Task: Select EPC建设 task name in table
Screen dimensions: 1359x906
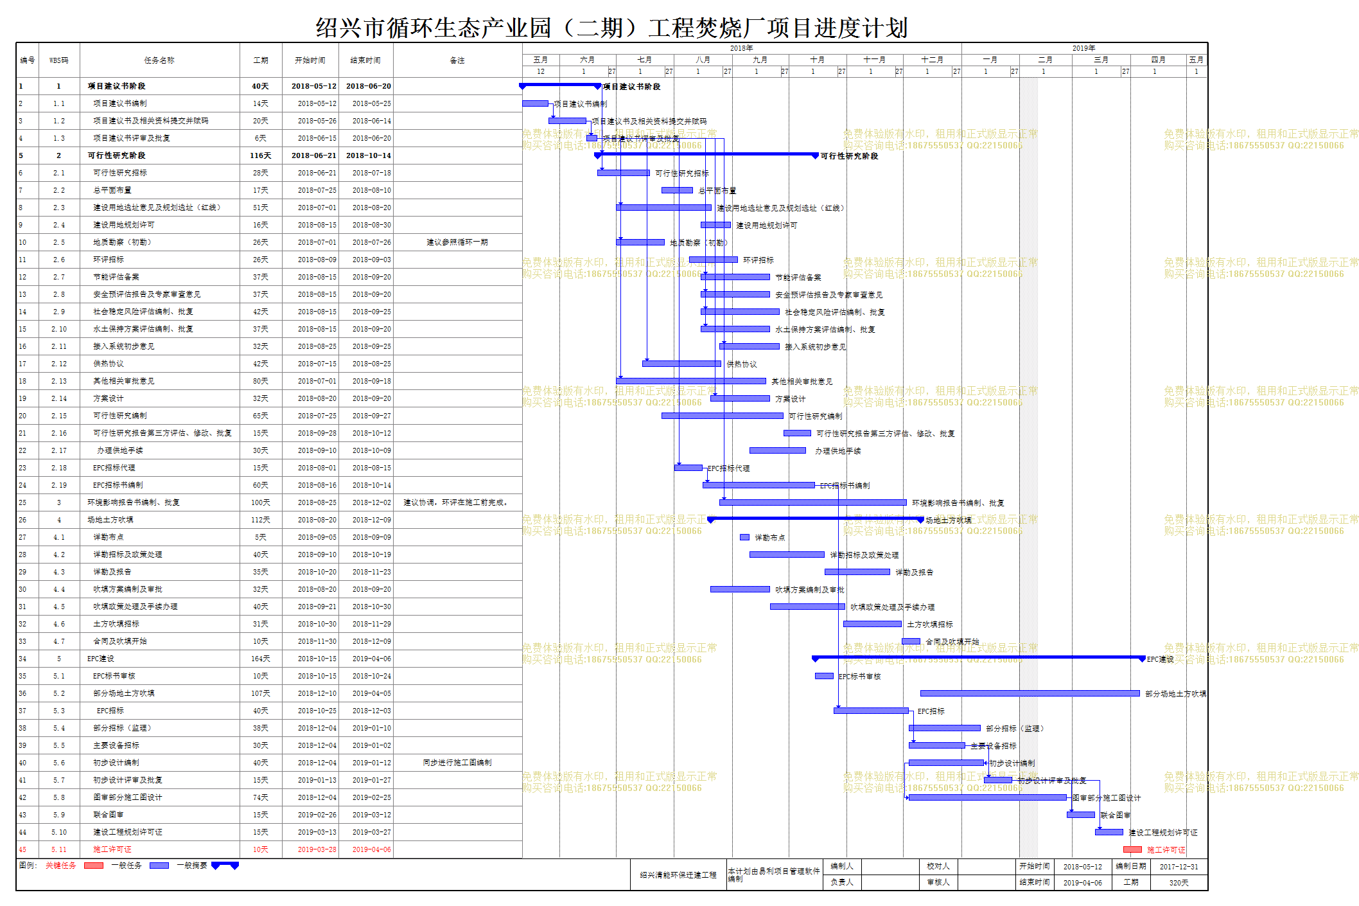Action: click(101, 659)
